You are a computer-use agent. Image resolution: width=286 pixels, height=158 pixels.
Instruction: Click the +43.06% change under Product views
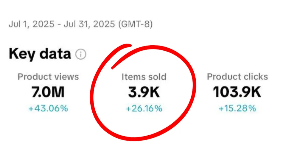[x=48, y=108]
